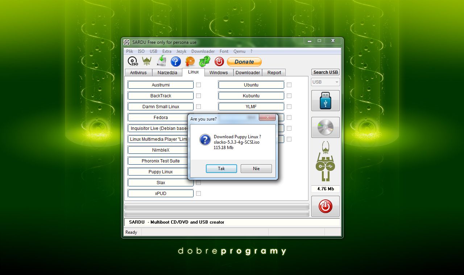Click the small red power toolbar icon
This screenshot has height=275, width=464.
point(219,62)
